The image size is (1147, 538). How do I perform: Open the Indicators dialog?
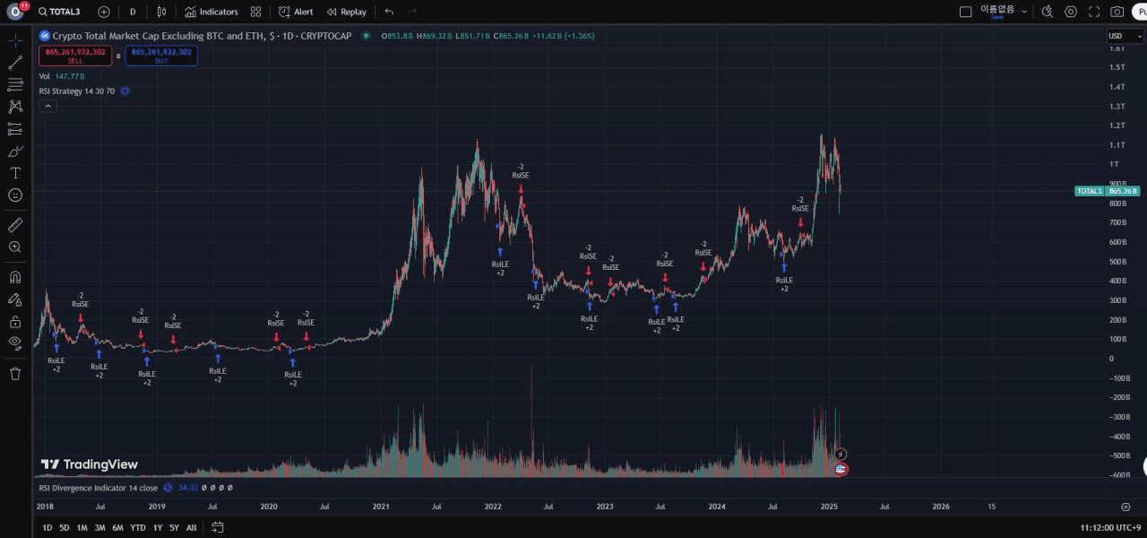211,12
